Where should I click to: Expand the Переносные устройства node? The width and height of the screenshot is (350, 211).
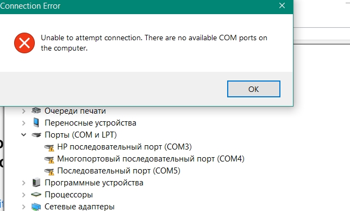24,123
